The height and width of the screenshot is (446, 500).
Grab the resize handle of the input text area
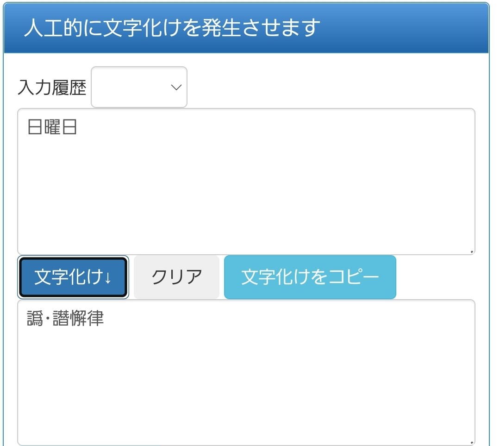point(471,251)
